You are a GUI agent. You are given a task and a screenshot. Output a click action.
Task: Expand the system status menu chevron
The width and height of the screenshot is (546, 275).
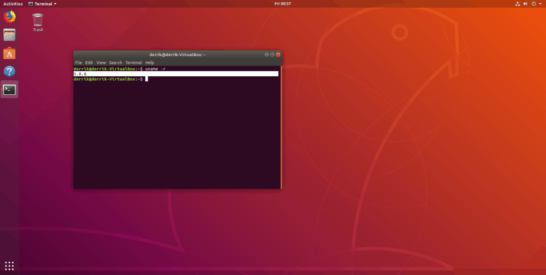tap(541, 4)
